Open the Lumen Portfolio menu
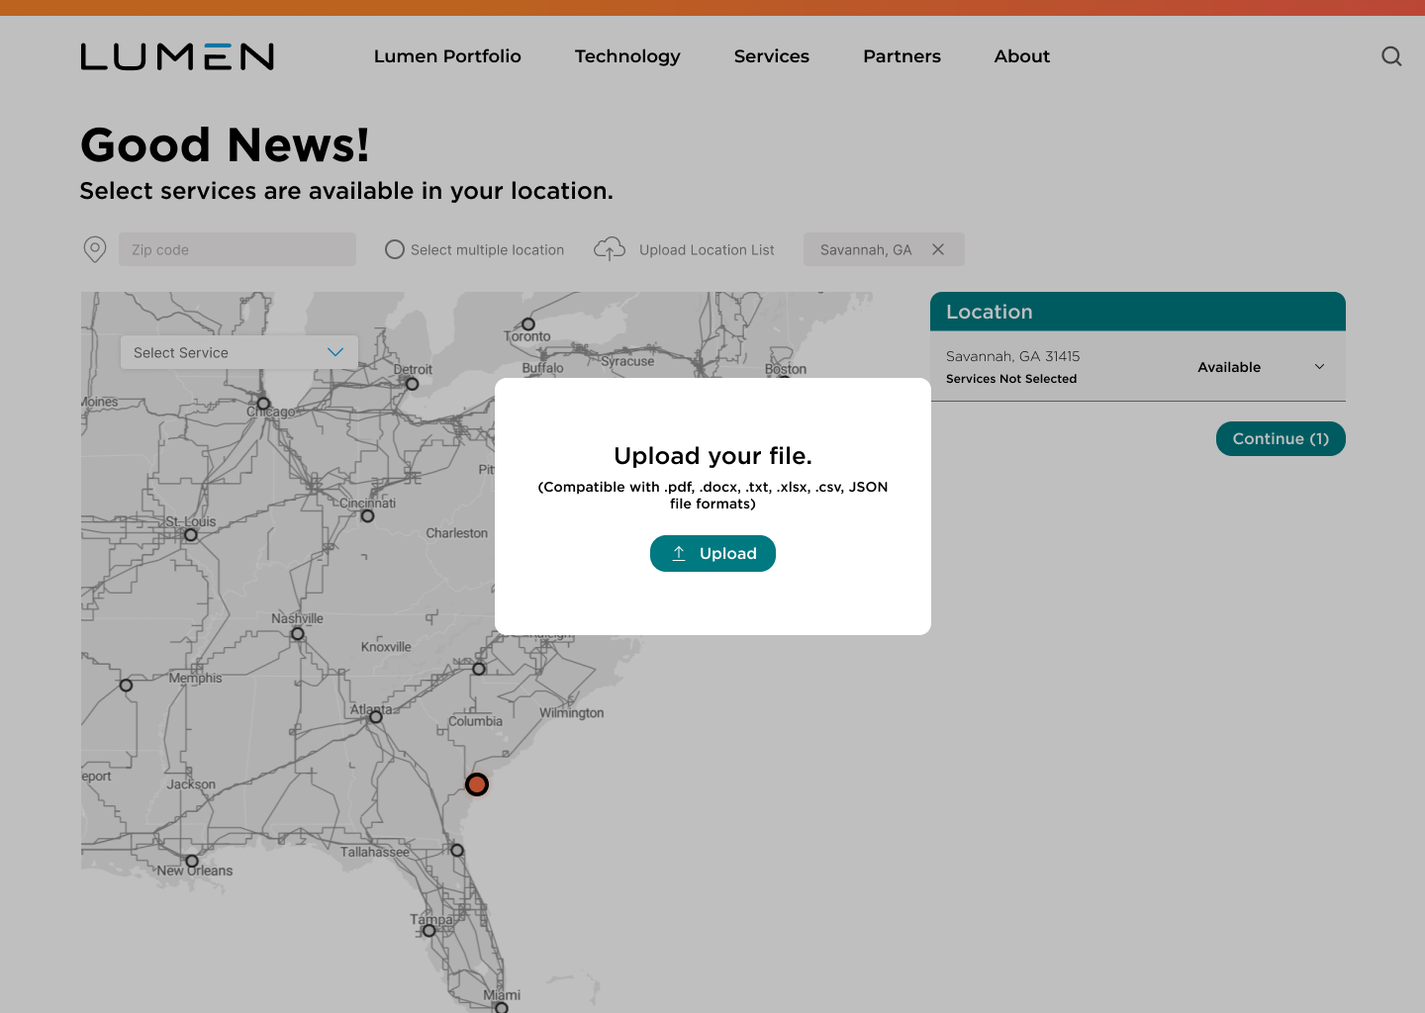Image resolution: width=1425 pixels, height=1013 pixels. click(x=447, y=56)
